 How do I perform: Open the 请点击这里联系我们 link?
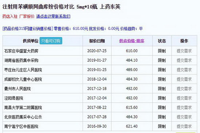pyautogui.click(x=53, y=16)
